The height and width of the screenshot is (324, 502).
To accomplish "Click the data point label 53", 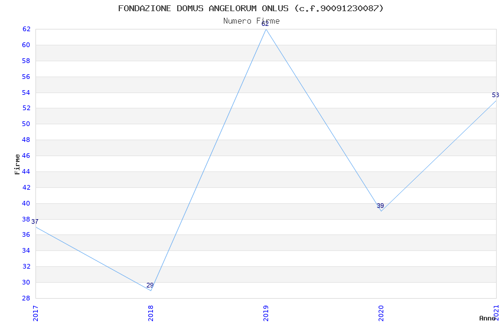I will coord(496,95).
